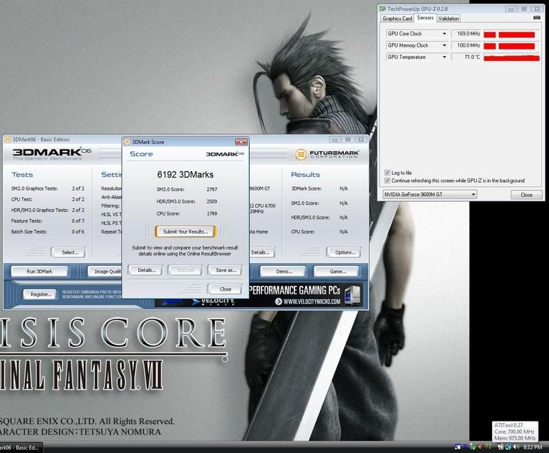The width and height of the screenshot is (549, 453).
Task: Click the GPU Core Clock red graph
Action: point(511,34)
